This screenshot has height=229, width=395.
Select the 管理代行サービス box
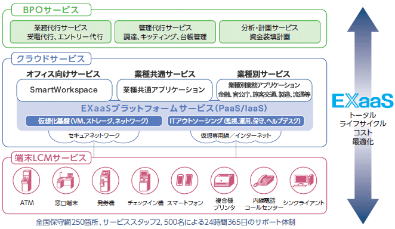pos(165,32)
